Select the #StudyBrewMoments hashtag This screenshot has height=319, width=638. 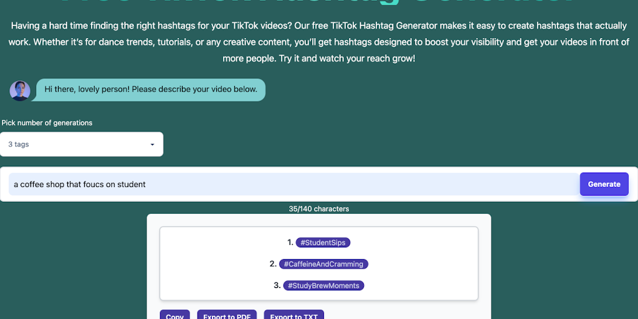323,285
